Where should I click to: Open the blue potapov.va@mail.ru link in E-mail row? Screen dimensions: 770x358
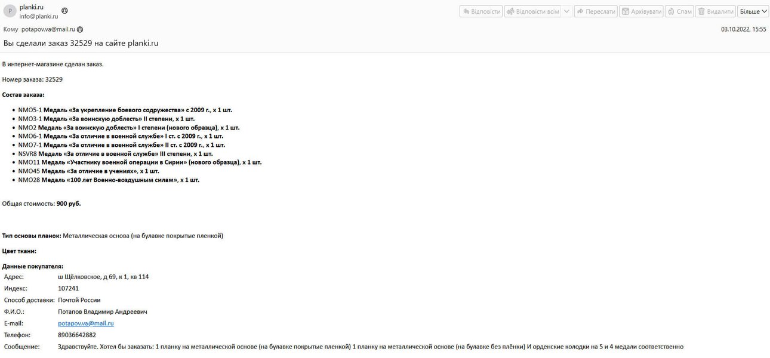pos(85,323)
